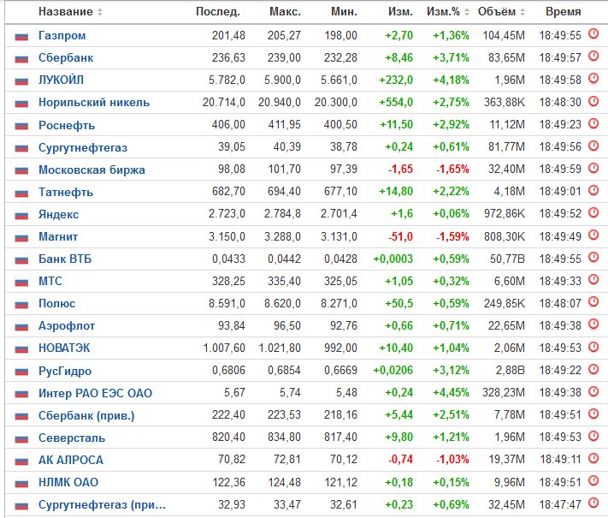Click the Russian flag icon beside Полюс
The width and height of the screenshot is (608, 518).
(21, 305)
